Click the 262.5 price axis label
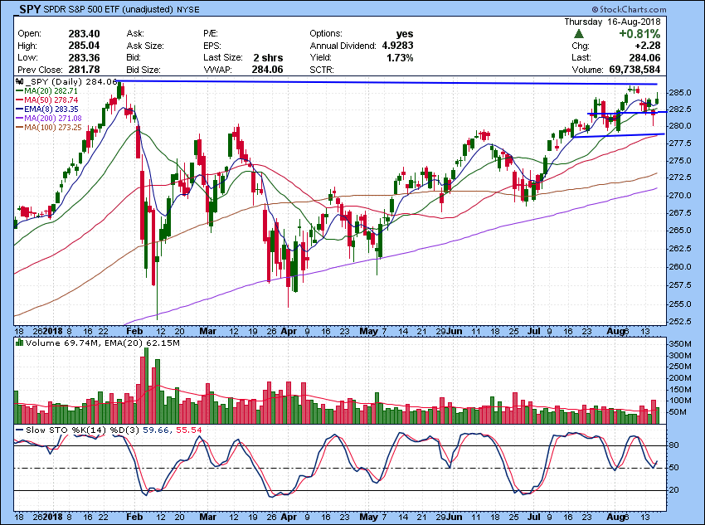 click(x=679, y=249)
